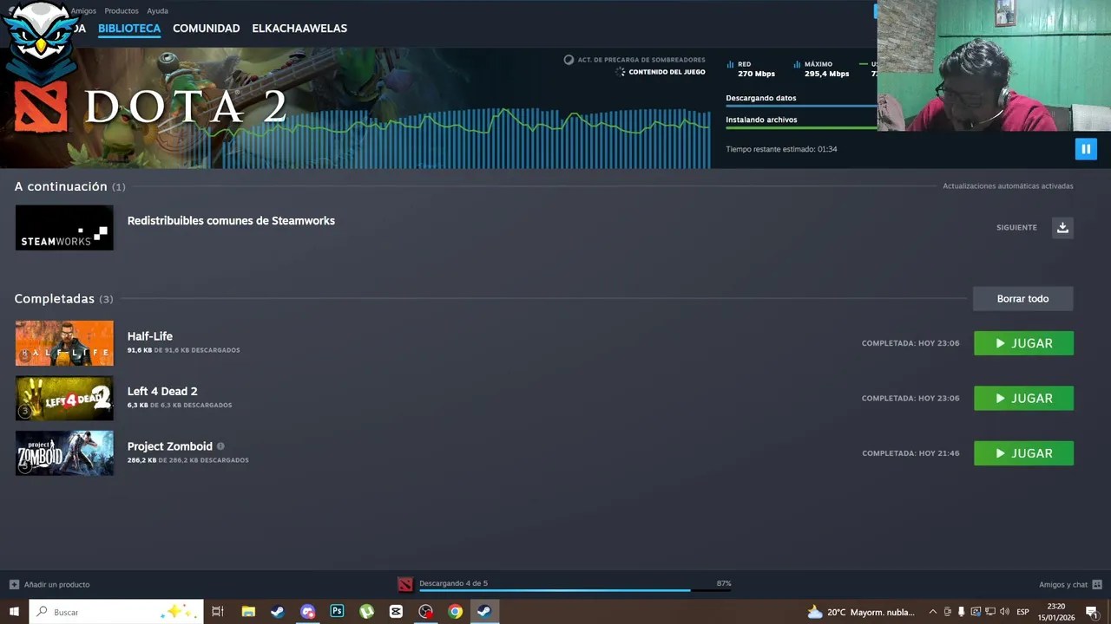Switch to the BIBLIOTECA tab
The image size is (1111, 624).
point(129,29)
